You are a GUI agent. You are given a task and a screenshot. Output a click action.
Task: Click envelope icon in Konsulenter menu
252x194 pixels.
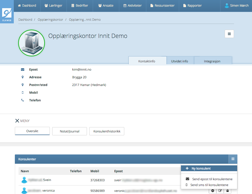187,179
